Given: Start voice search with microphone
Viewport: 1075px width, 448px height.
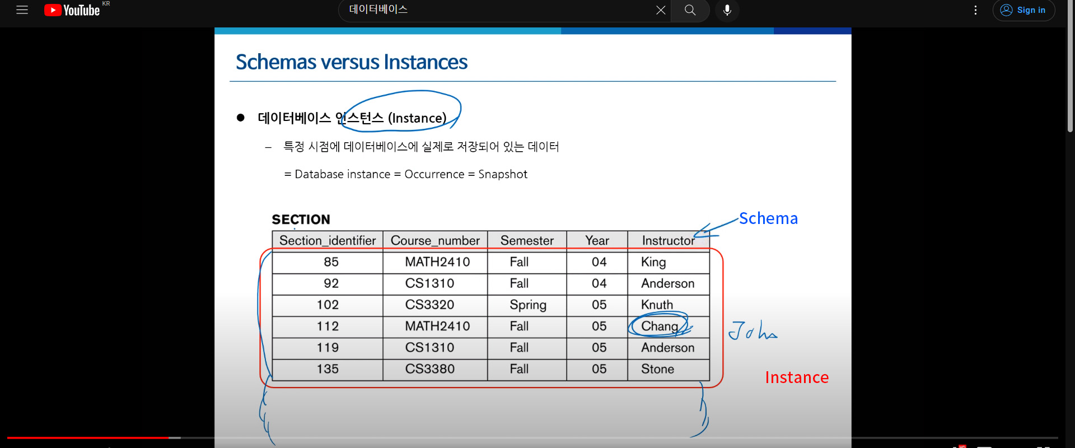Looking at the screenshot, I should pos(727,10).
